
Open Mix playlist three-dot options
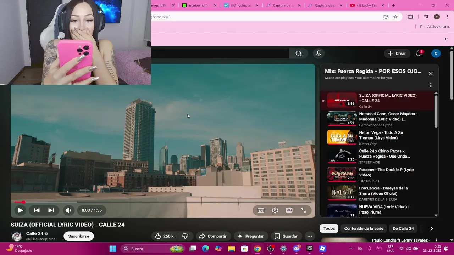click(x=431, y=85)
